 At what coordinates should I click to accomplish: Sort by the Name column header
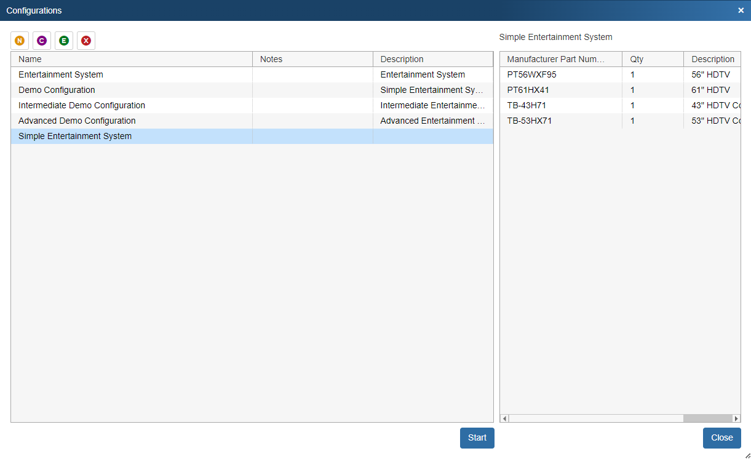point(131,59)
